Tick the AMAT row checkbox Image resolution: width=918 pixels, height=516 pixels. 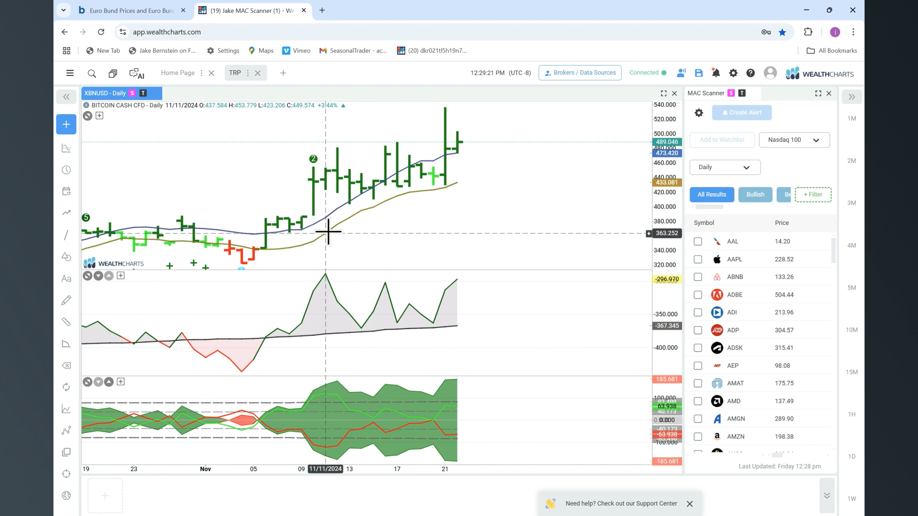[698, 383]
